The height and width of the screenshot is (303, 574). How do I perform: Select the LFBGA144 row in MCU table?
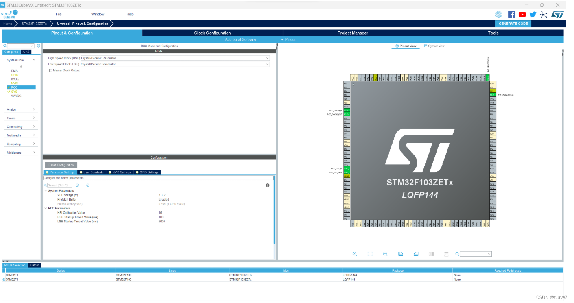[x=282, y=275]
